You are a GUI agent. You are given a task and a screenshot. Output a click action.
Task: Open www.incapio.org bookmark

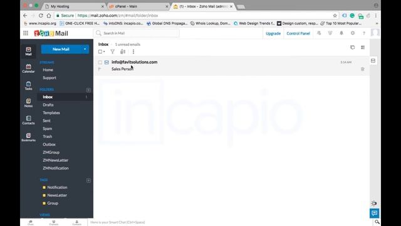tap(40, 23)
